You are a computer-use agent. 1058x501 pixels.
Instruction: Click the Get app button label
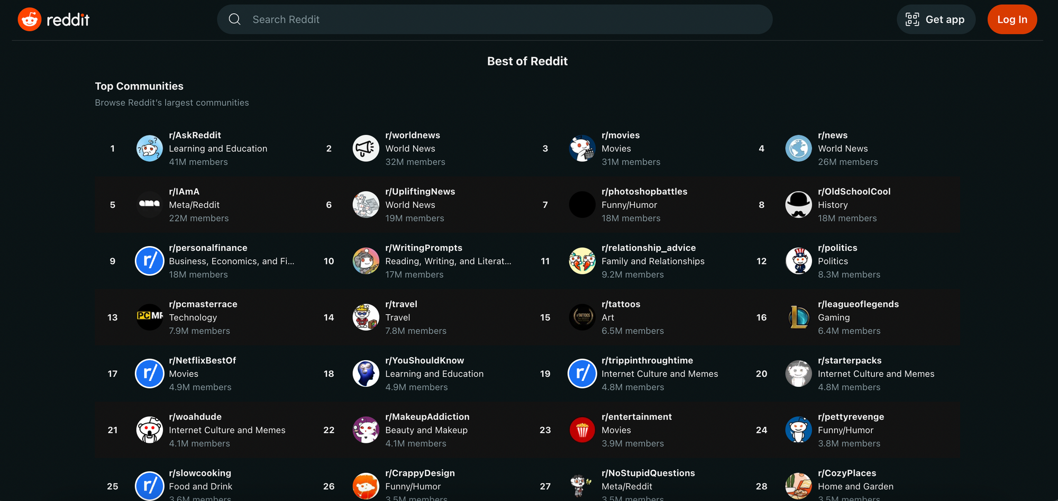click(945, 20)
